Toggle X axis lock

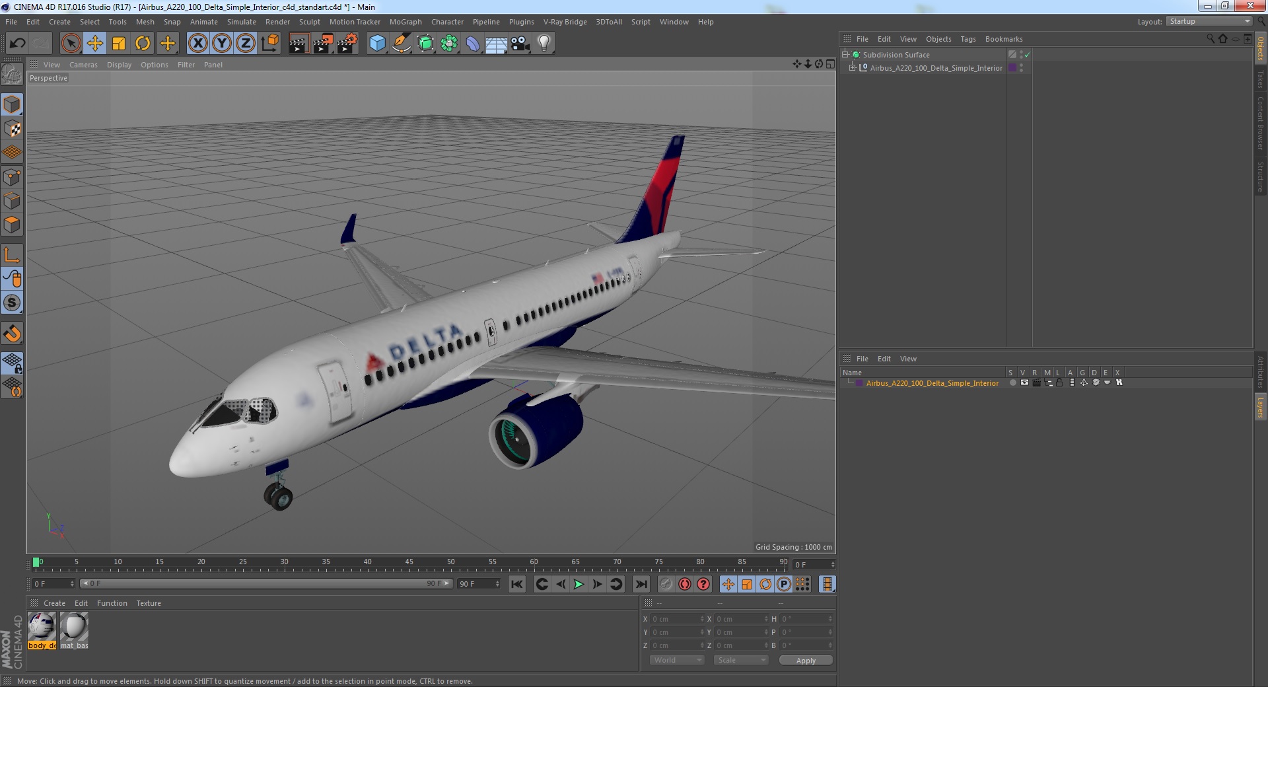[197, 44]
